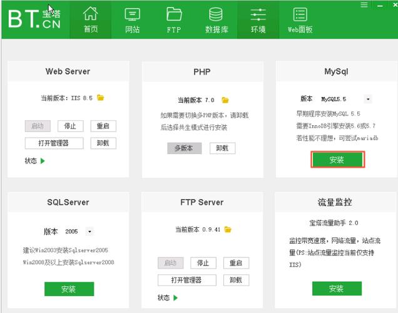
Task: Expand the MySQL version dropdown
Action: tap(368, 99)
